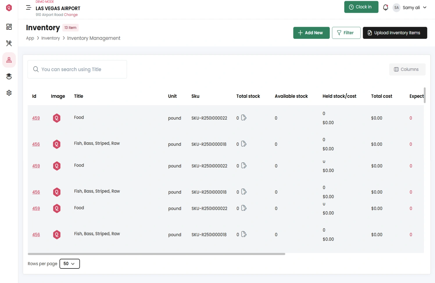Edit total stock icon in topmost Food row
The height and width of the screenshot is (283, 435).
(244, 118)
